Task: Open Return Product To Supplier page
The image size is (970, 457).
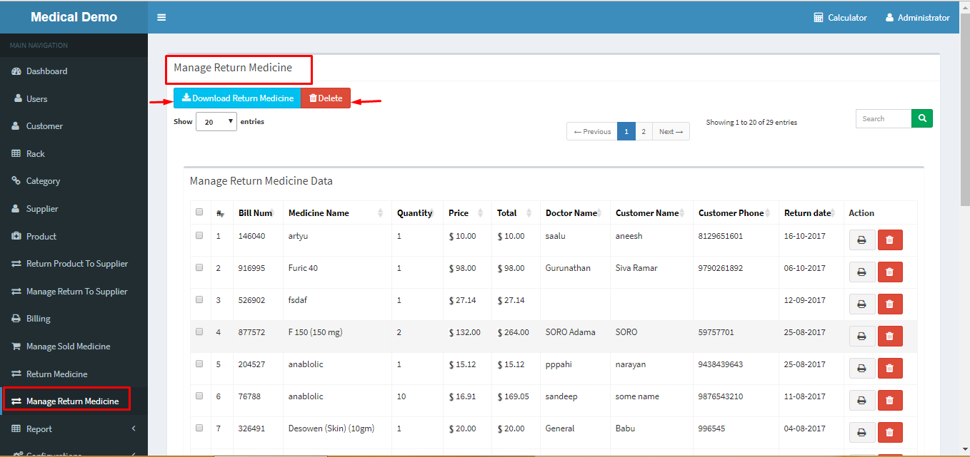Action: click(74, 264)
